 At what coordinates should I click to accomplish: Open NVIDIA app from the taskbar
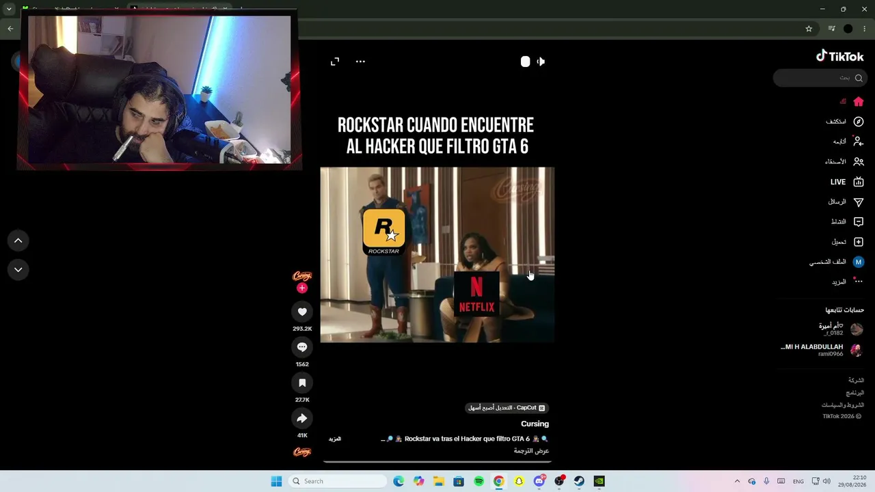pyautogui.click(x=599, y=481)
